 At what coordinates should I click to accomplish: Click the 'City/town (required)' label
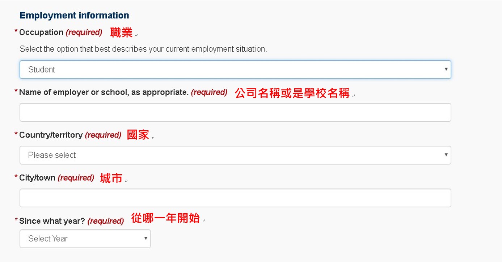coord(56,178)
